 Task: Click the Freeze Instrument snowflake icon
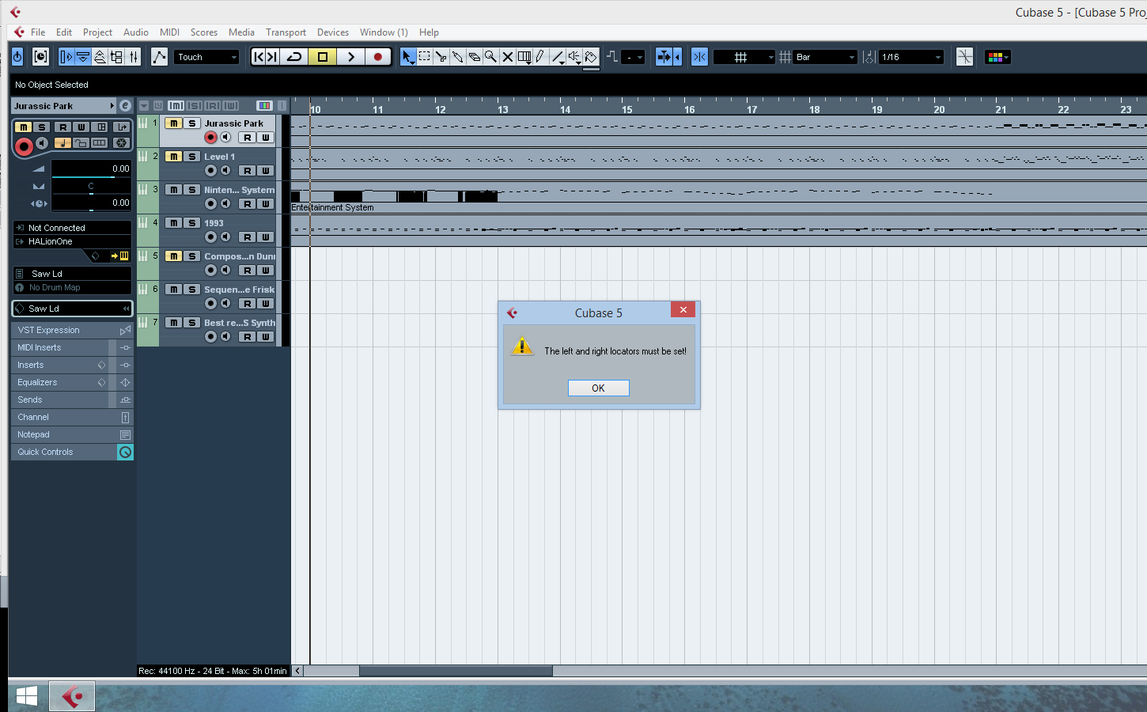pos(121,143)
